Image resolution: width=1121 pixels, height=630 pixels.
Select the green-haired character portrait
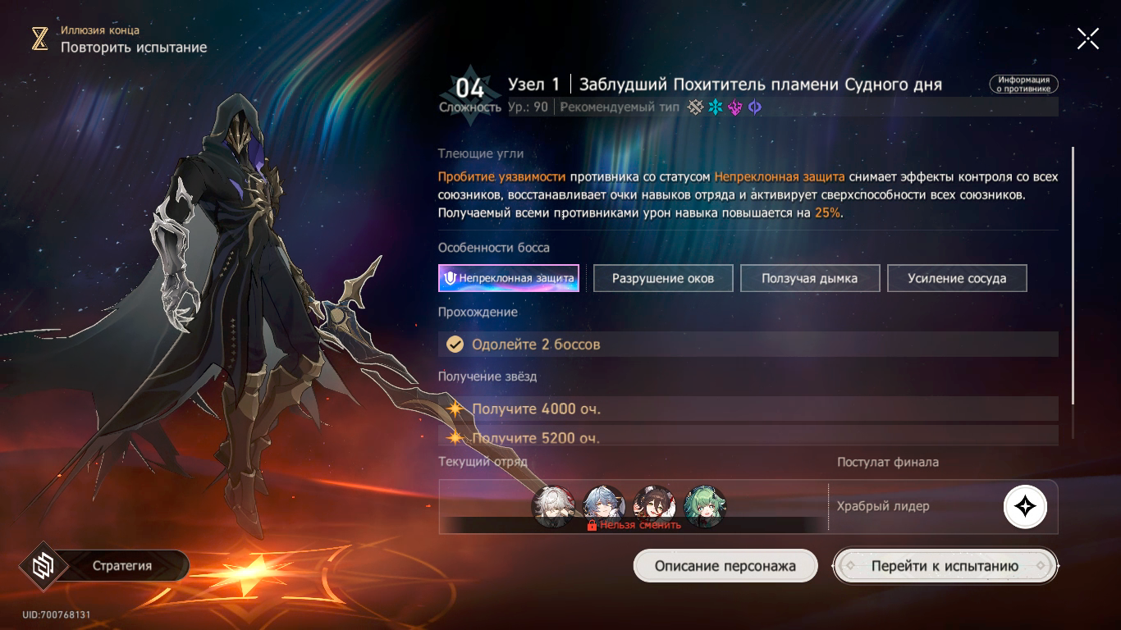pyautogui.click(x=705, y=506)
